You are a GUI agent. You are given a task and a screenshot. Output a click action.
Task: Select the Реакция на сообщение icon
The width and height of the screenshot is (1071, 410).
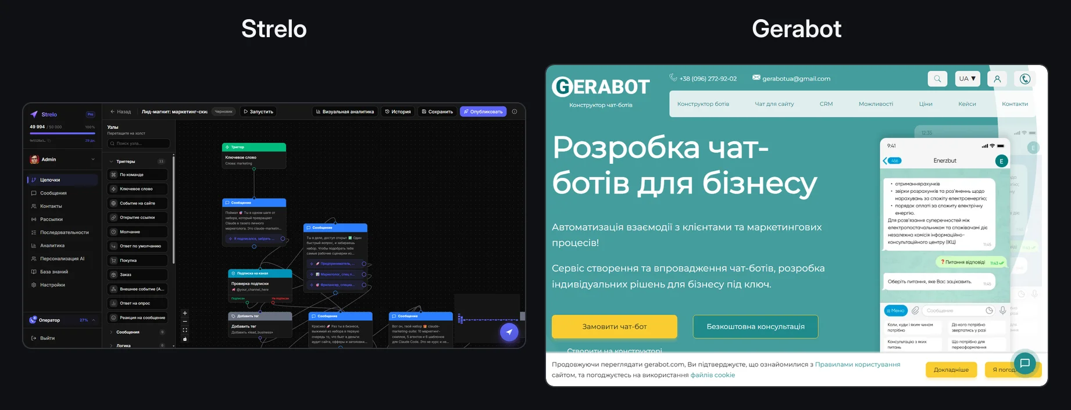click(113, 318)
